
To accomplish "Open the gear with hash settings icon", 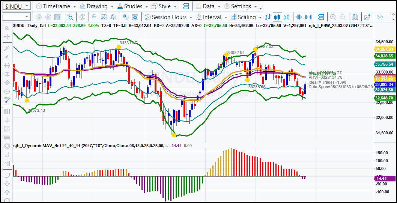I will [126, 17].
